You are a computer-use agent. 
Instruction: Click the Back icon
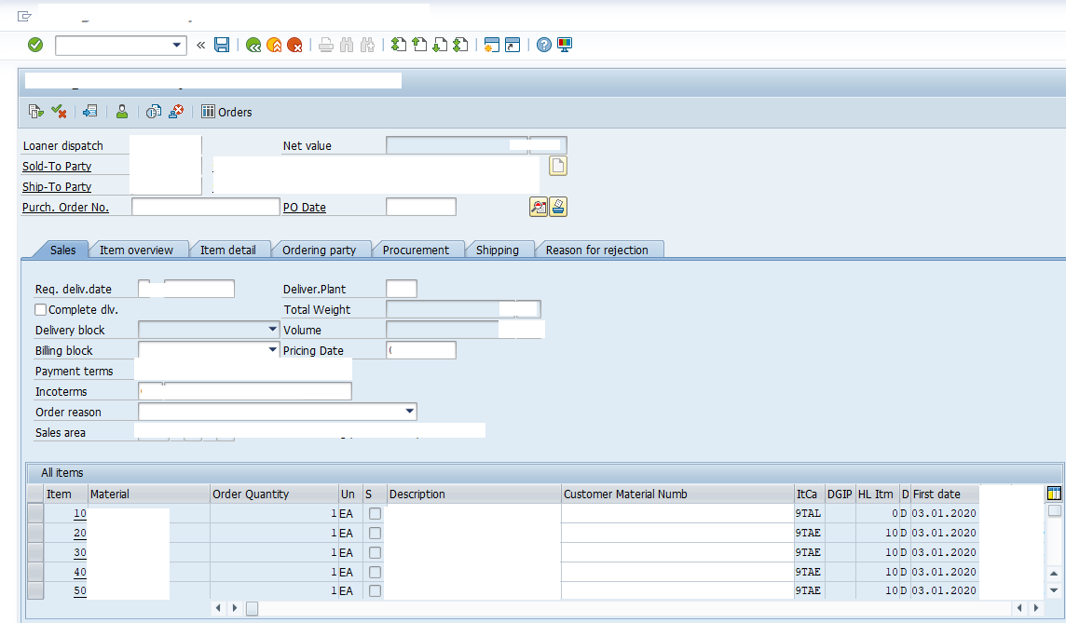click(x=253, y=44)
